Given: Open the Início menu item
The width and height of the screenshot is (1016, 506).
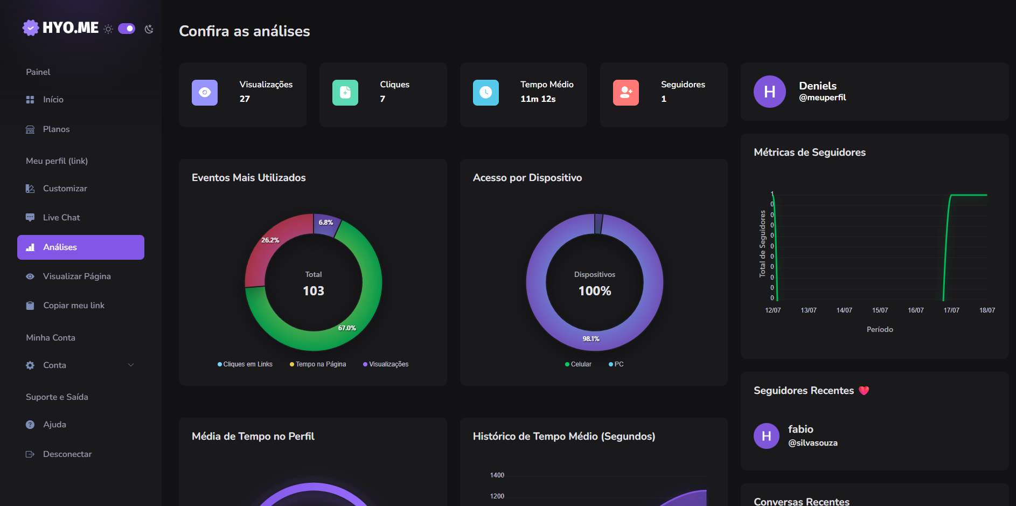Looking at the screenshot, I should click(81, 100).
